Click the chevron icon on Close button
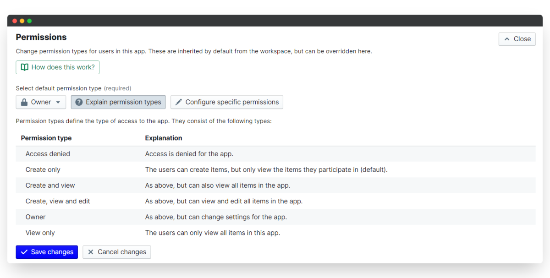550x278 pixels. tap(507, 39)
